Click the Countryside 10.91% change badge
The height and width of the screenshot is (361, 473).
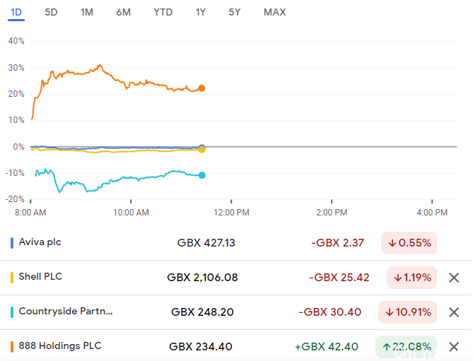(x=407, y=312)
